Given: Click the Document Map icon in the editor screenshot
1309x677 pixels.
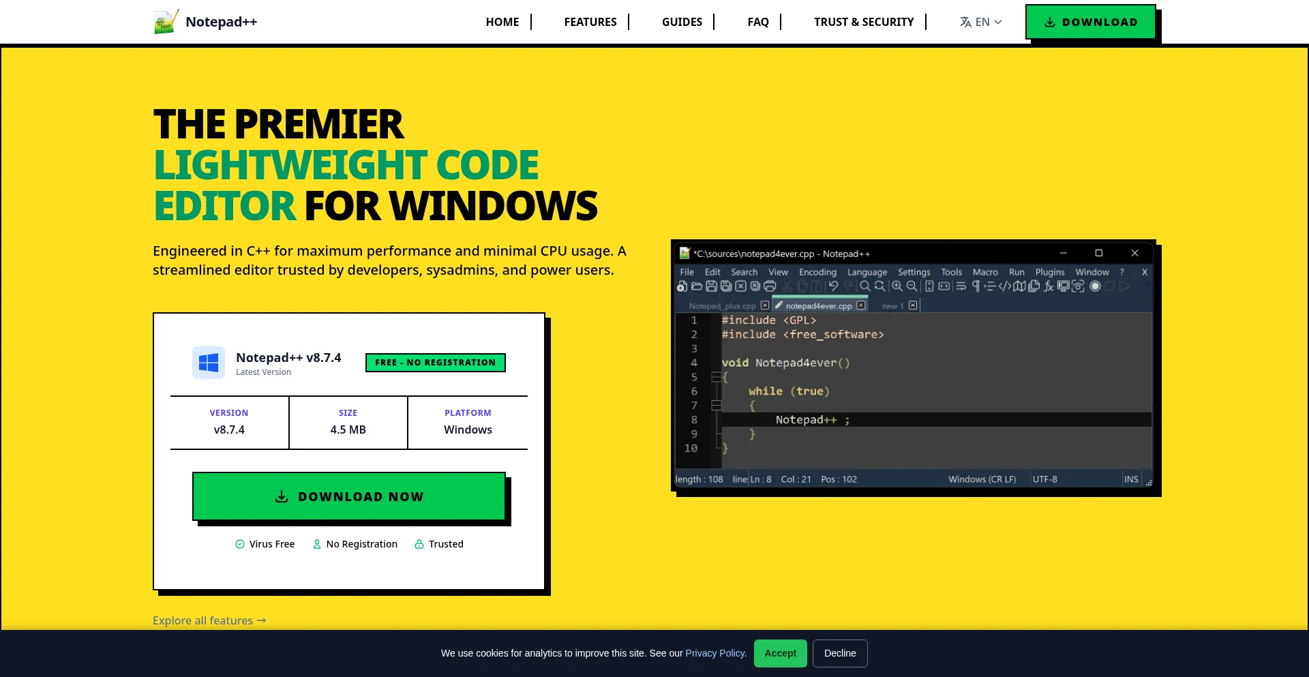Looking at the screenshot, I should (1019, 286).
